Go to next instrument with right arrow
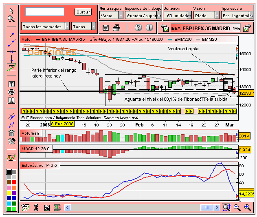Image resolution: width=257 pixels, height=217 pixels. 247,28
